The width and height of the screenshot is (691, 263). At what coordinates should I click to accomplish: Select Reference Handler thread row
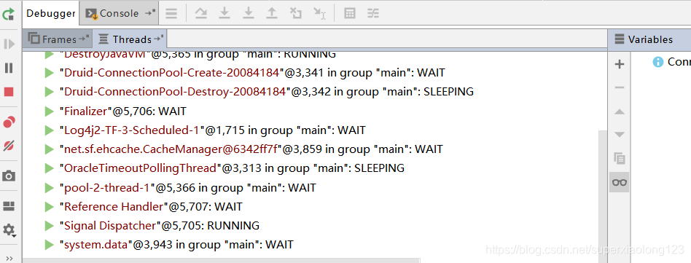151,207
